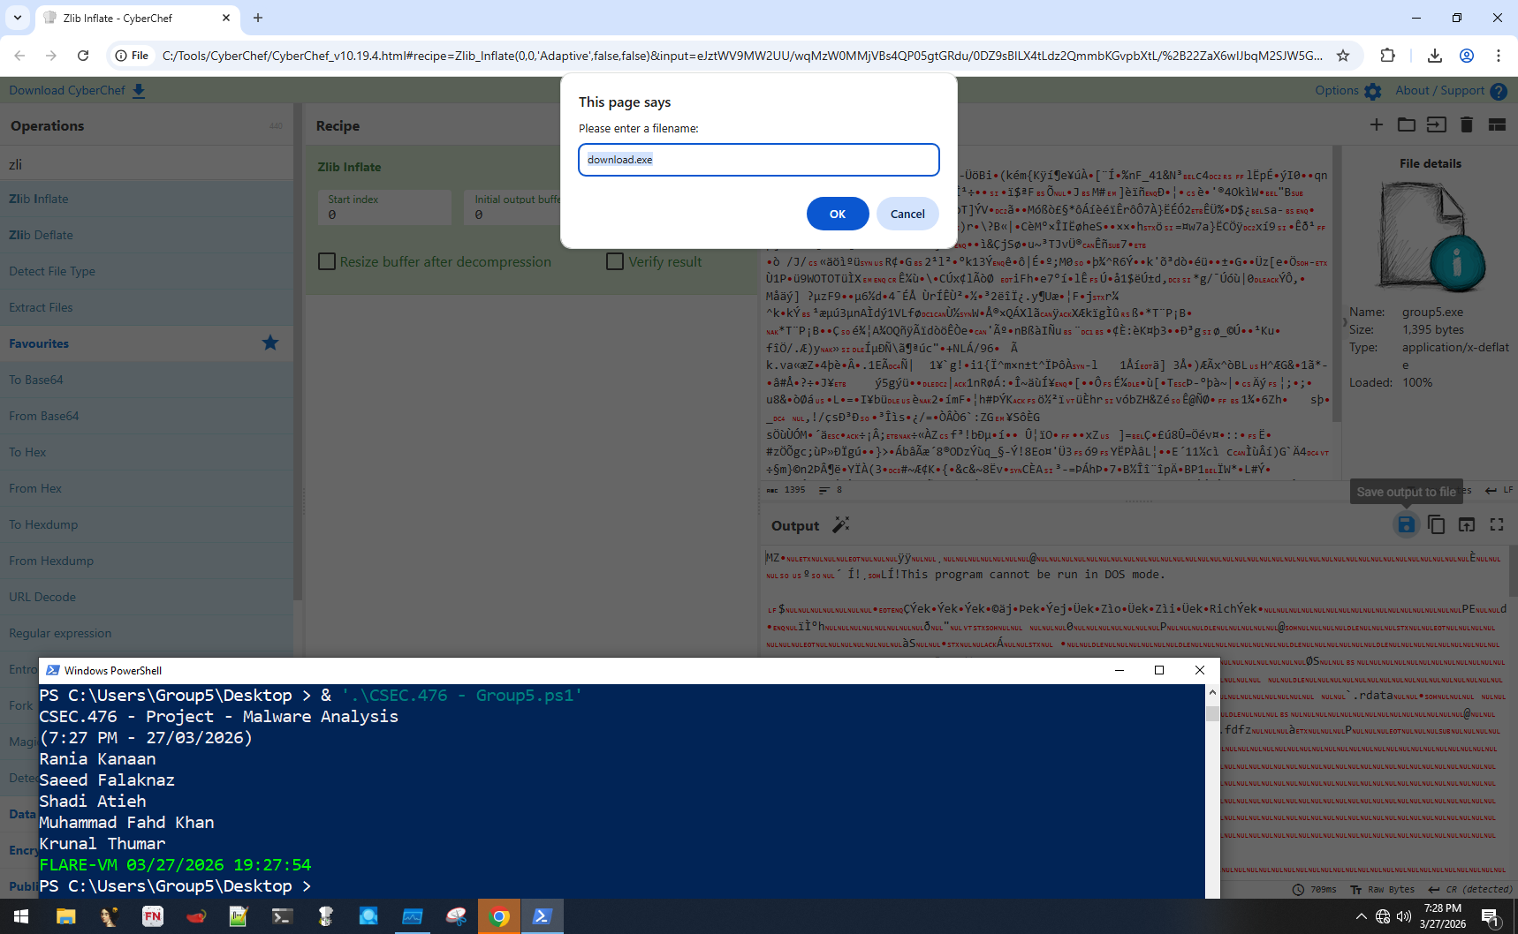Screen dimensions: 1518x934
Task: Reload the CyberChef page
Action: pyautogui.click(x=83, y=56)
